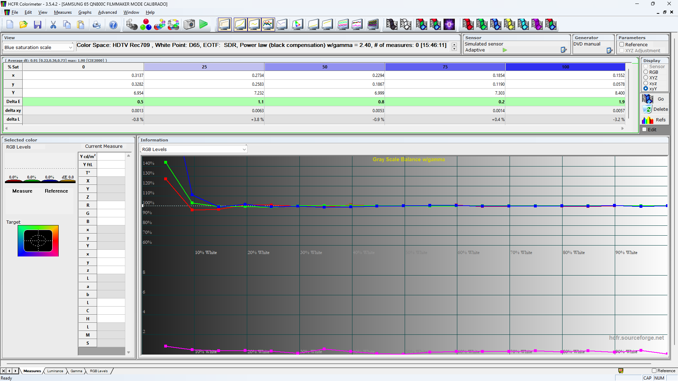The width and height of the screenshot is (678, 381).
Task: Switch to the CIE chromaticity diagram view
Action: (x=298, y=24)
